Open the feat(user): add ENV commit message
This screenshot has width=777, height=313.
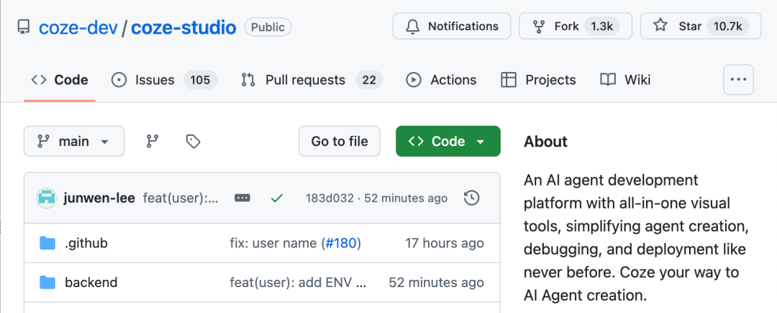[298, 283]
